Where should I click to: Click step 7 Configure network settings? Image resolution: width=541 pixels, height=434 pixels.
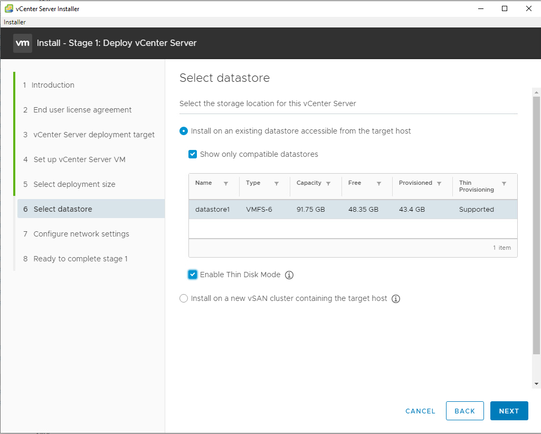(76, 234)
